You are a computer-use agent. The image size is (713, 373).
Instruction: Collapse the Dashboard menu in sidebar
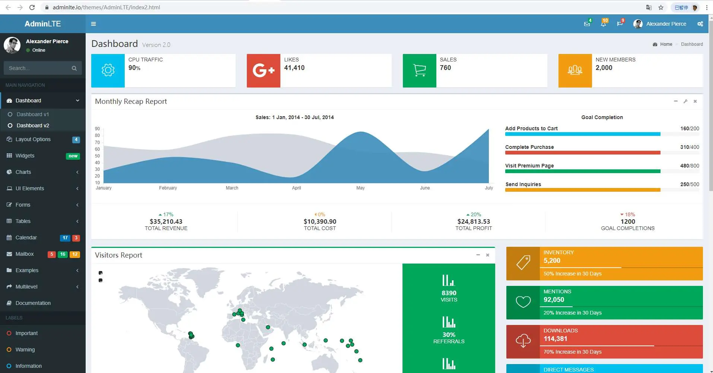43,101
